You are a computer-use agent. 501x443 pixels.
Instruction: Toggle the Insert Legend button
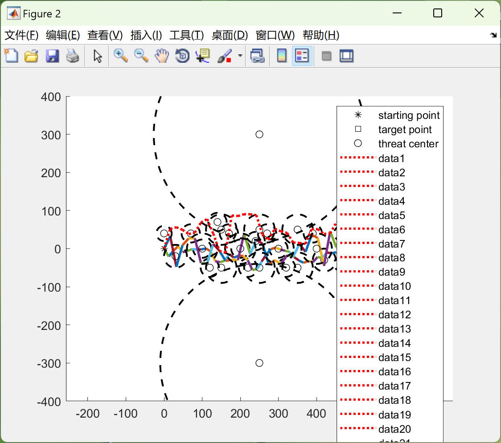coord(302,56)
